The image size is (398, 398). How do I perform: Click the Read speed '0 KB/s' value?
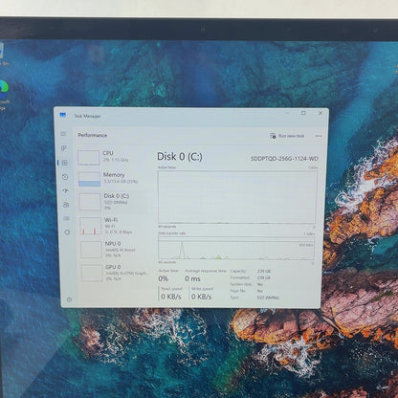tap(171, 297)
